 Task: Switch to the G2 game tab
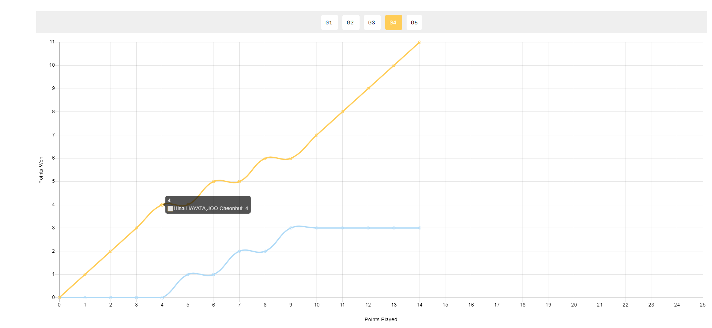(350, 23)
